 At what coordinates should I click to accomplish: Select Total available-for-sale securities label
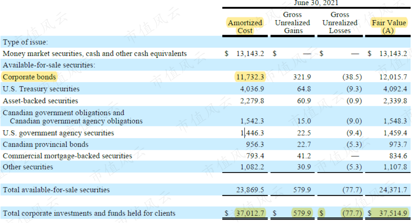pos(56,190)
